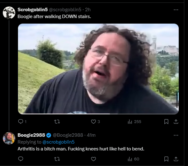
Task: Click Boogie2988's profile avatar
Action: 9,138
